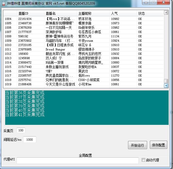Select live ID 166900

pyautogui.click(x=23, y=54)
